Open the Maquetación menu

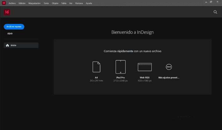point(34,3)
